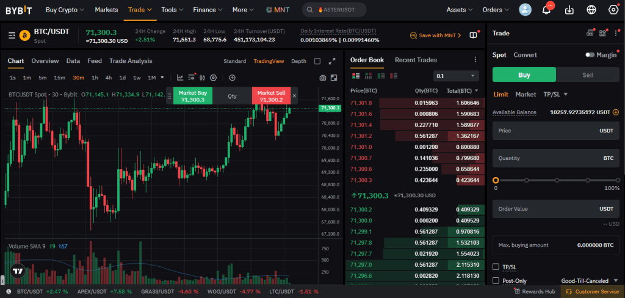Click the deposit plus icon beside balance
625x298 pixels.
[616, 112]
